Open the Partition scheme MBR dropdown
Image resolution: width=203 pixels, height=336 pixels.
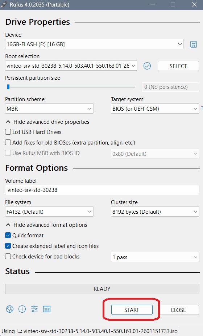point(49,108)
